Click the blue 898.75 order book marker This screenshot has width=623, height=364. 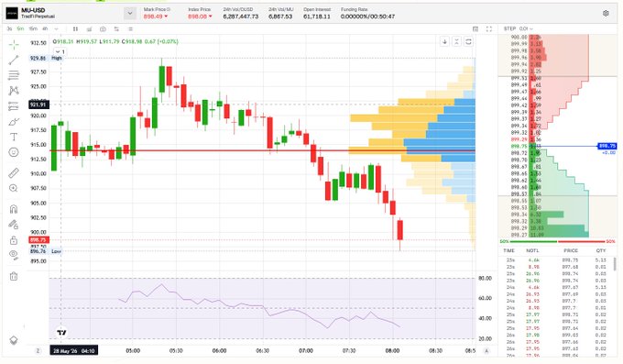607,146
